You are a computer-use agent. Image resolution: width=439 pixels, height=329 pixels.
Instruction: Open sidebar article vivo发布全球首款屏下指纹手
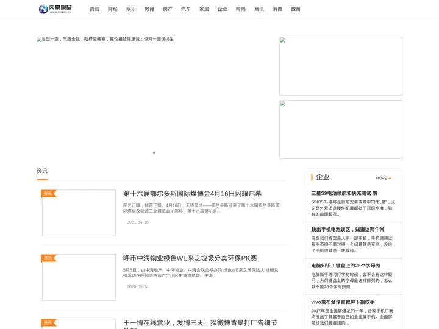click(343, 302)
